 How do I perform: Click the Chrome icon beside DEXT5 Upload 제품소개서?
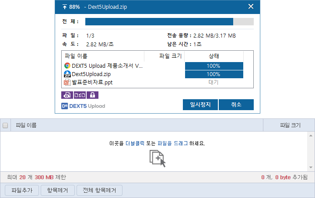(67, 66)
